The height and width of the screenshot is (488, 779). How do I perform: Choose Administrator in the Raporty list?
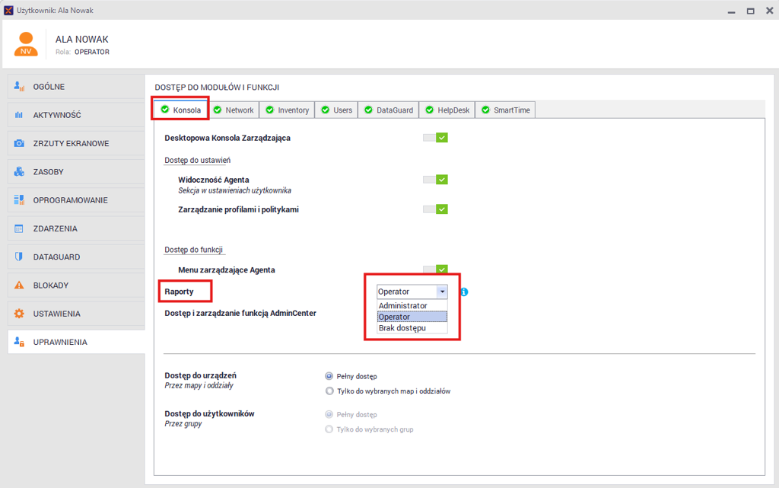click(403, 305)
